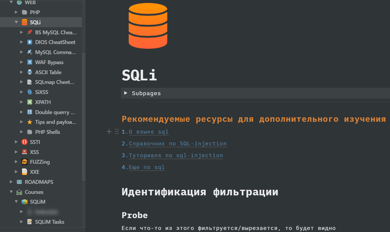The height and width of the screenshot is (232, 390).
Task: Click the red braces icon of SSTI
Action: [24, 142]
